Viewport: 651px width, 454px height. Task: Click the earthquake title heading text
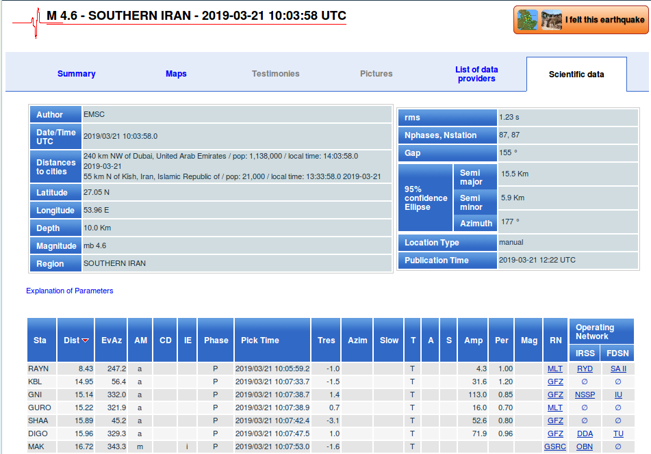196,16
